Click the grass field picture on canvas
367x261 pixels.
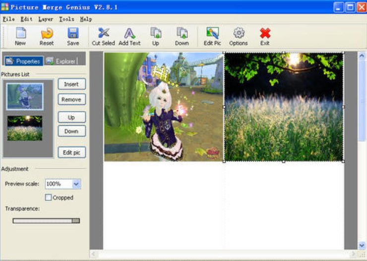tap(284, 107)
